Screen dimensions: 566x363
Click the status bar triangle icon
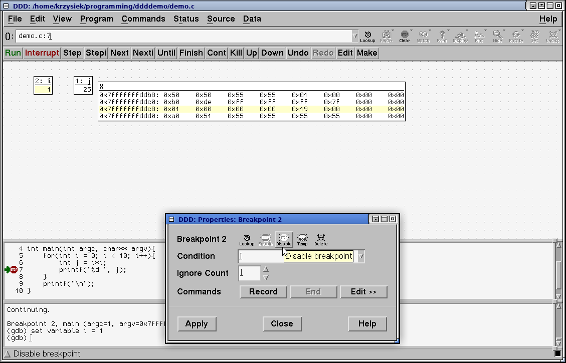7,354
